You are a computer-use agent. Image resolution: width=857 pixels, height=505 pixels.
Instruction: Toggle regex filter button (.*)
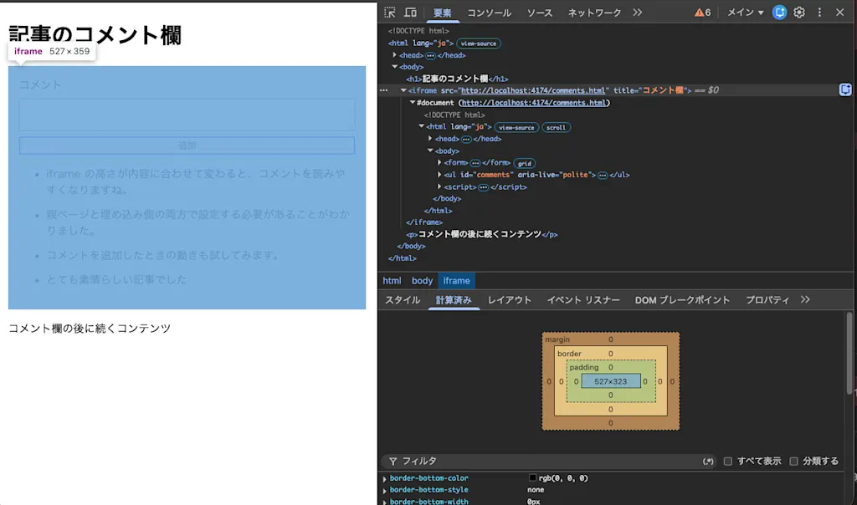click(708, 462)
